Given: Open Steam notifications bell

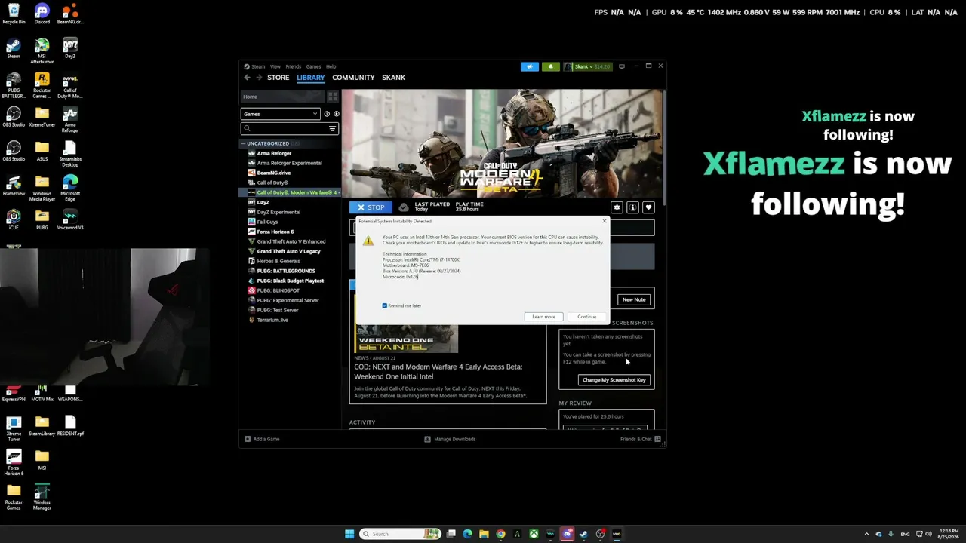Looking at the screenshot, I should (x=550, y=66).
